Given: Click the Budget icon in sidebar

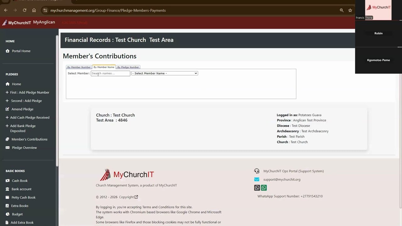Looking at the screenshot, I should point(8,214).
